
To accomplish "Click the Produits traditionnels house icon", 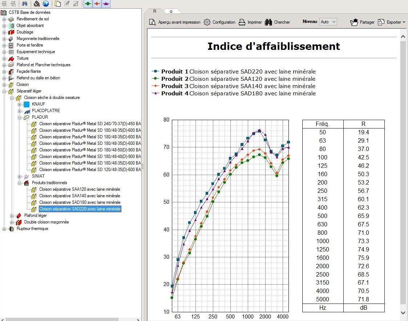I will tap(26, 183).
